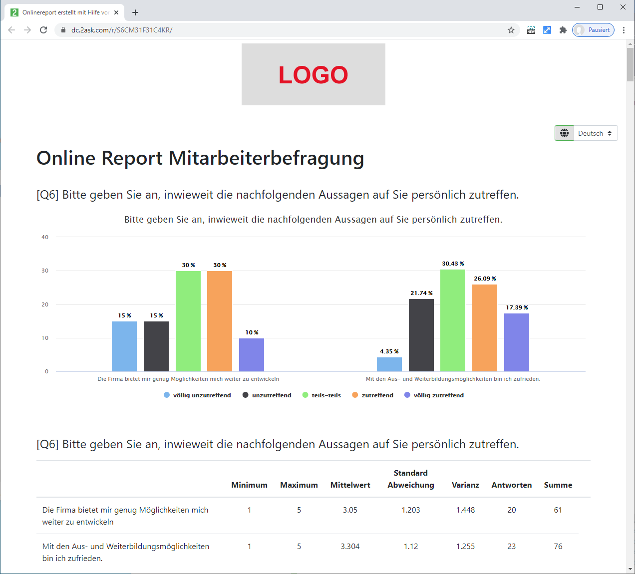Click the 'Antworten' column header
The height and width of the screenshot is (574, 635).
[x=512, y=485]
